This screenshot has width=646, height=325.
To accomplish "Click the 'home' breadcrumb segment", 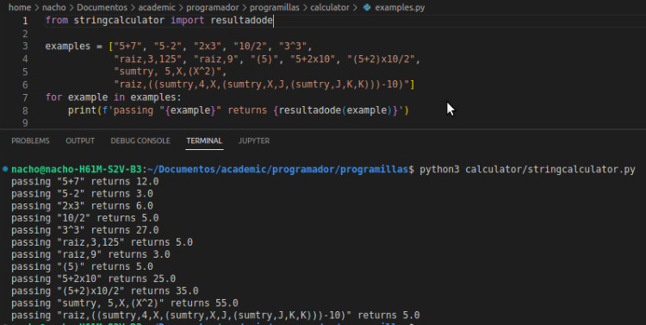I will click(20, 7).
